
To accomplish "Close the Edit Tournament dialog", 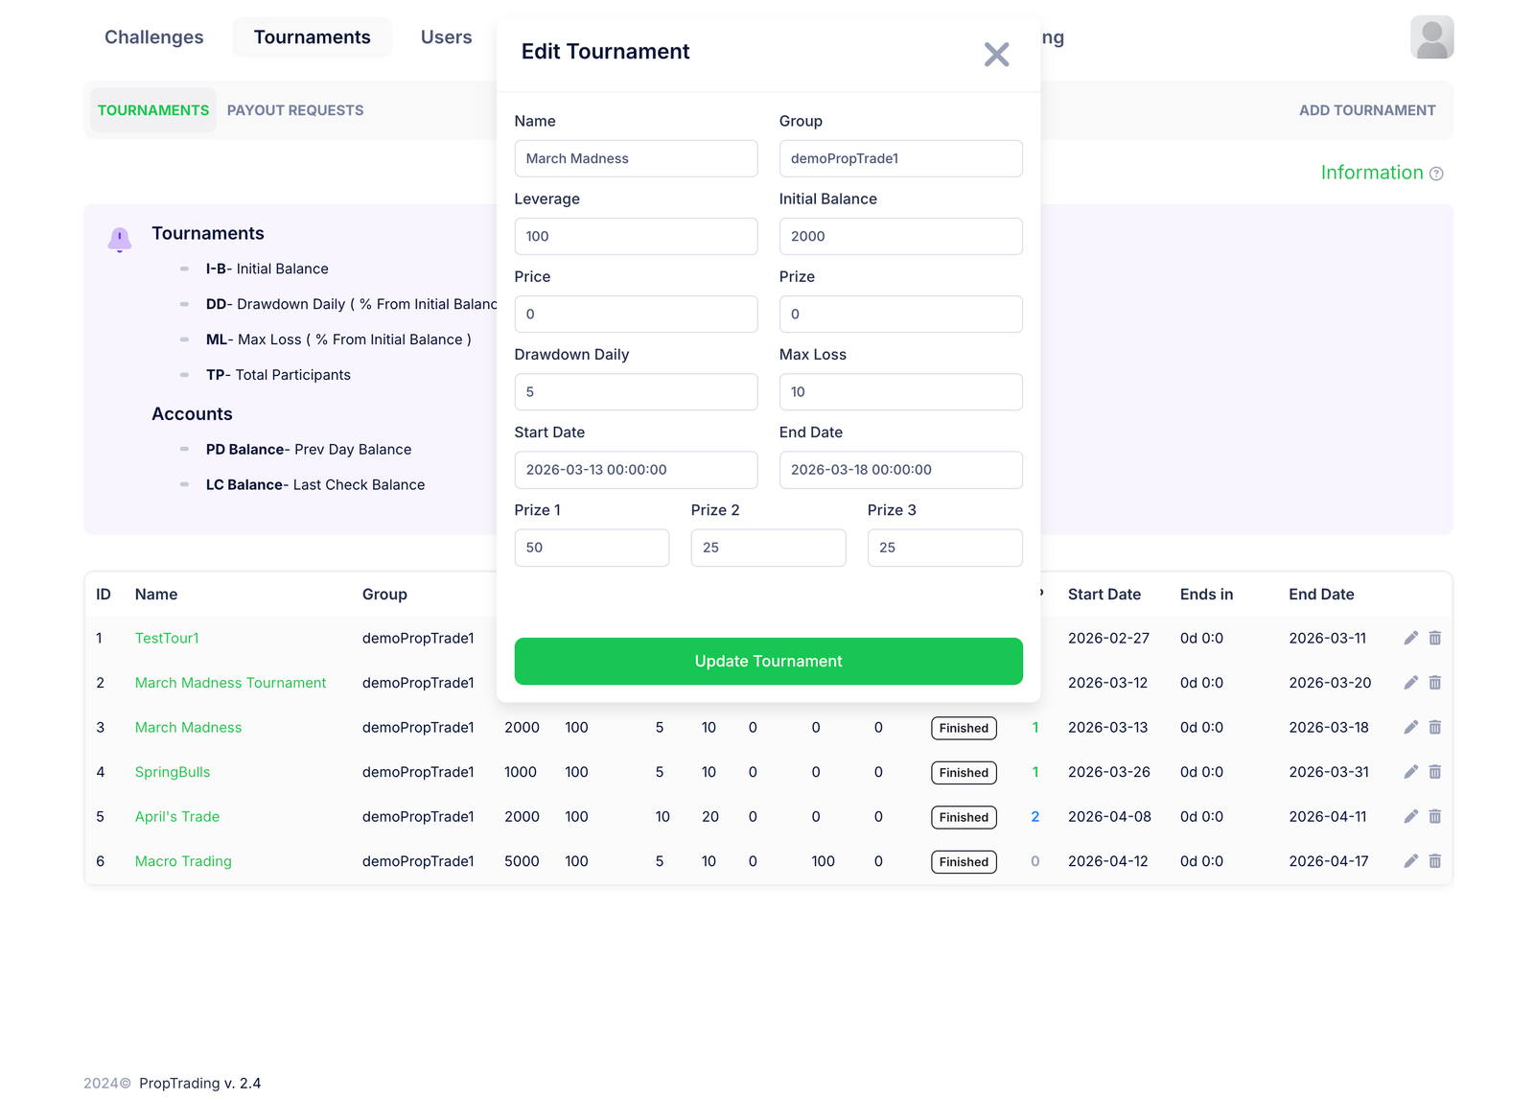I will coord(996,55).
